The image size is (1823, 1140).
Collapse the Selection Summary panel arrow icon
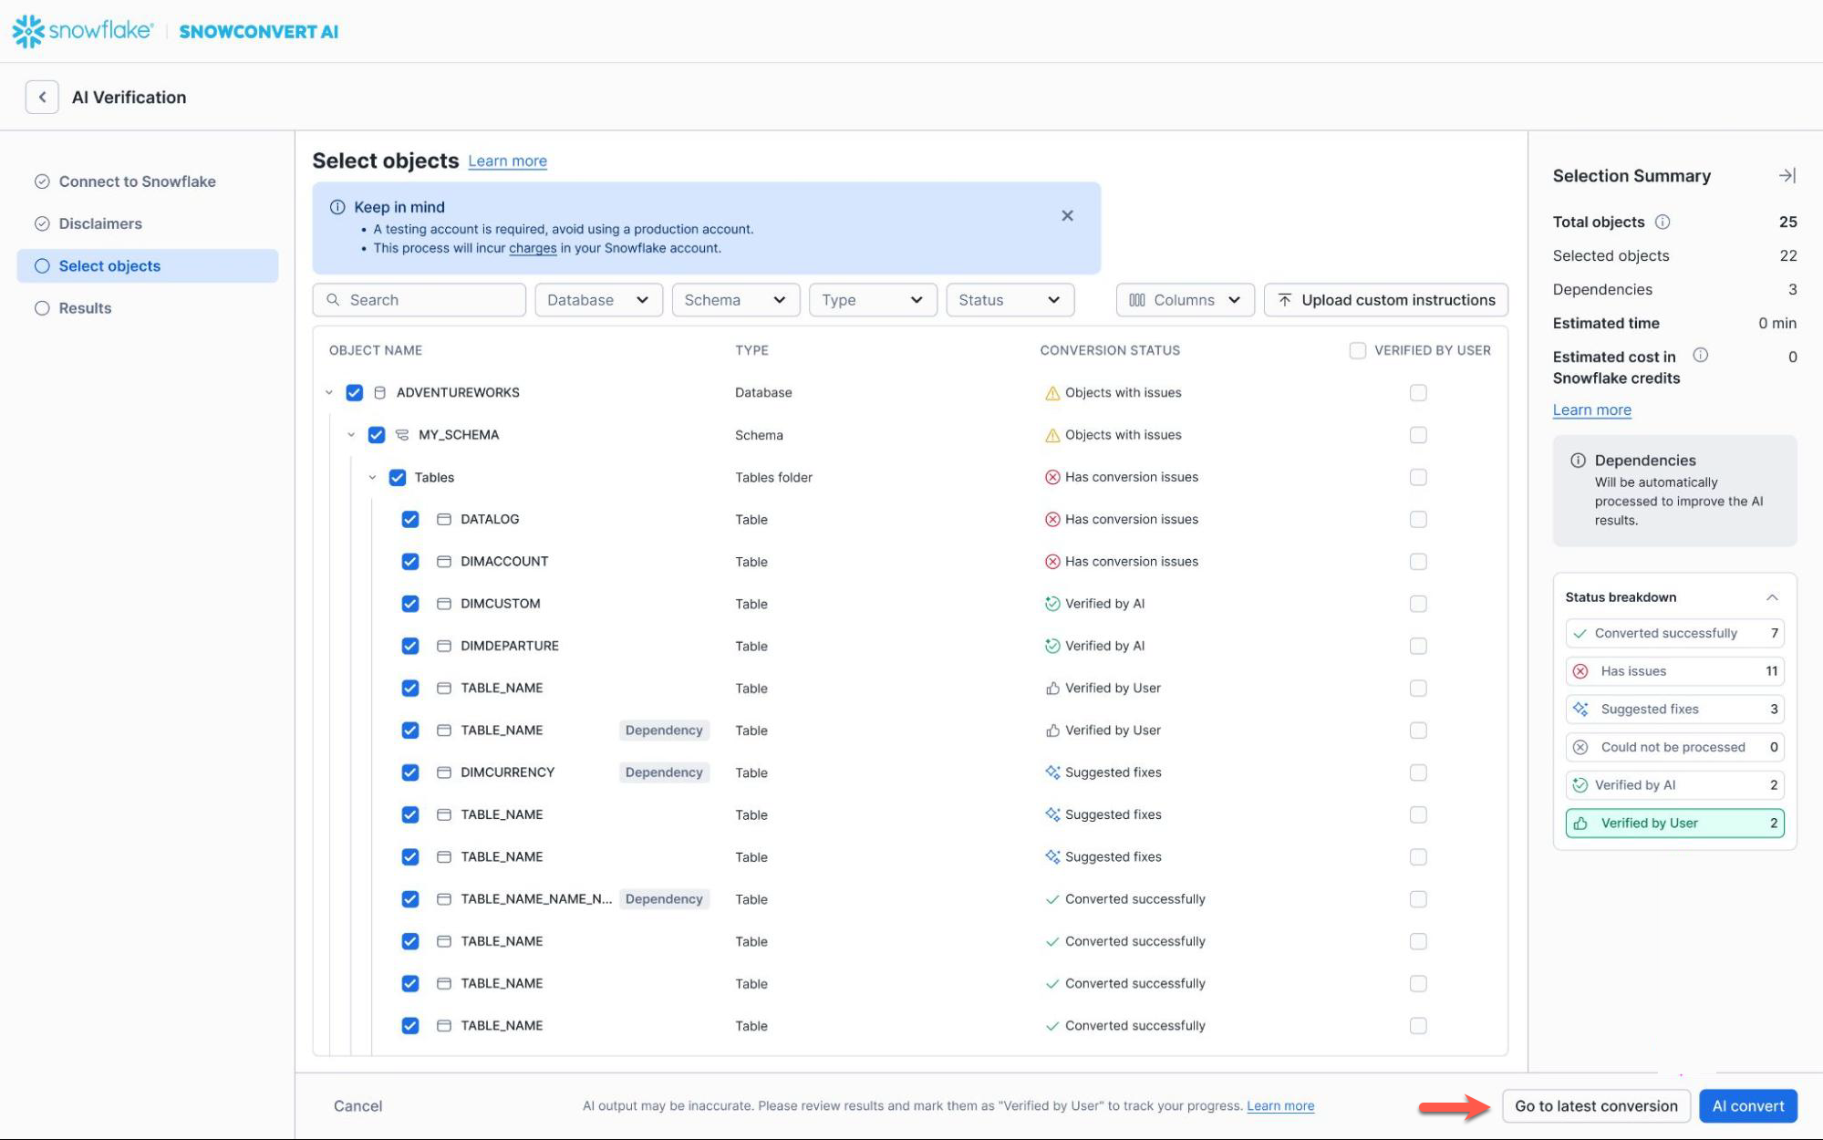(1787, 176)
